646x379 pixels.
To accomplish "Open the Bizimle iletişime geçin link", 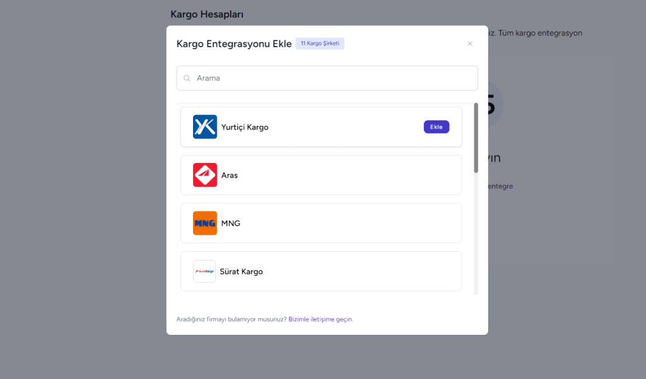I will [x=320, y=319].
